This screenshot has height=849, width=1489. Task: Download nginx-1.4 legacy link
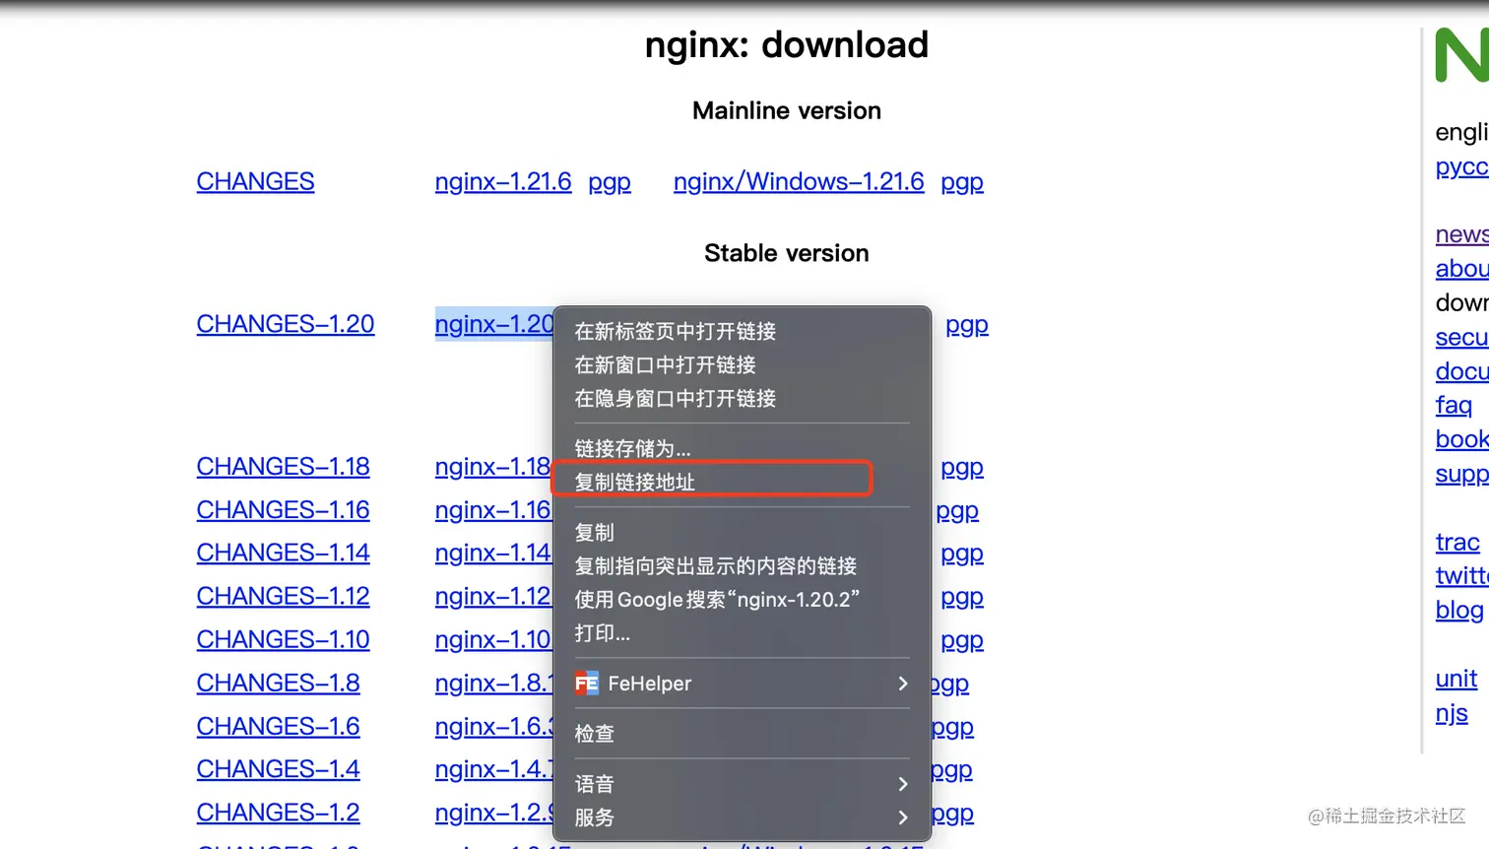click(493, 769)
